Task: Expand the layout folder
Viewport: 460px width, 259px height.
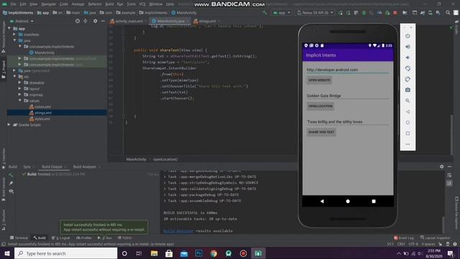Action: point(19,88)
